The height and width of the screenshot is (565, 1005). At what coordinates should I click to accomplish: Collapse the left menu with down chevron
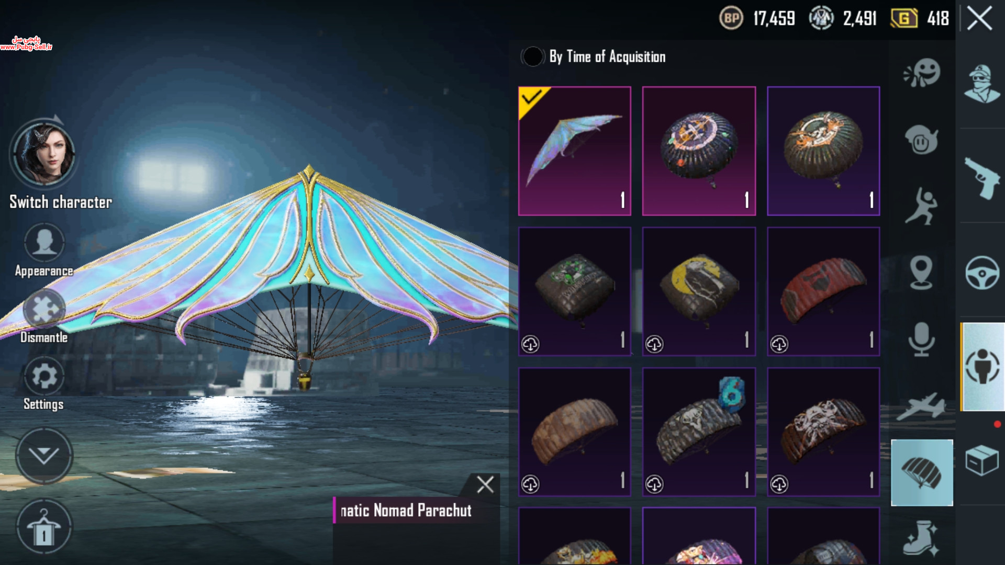click(44, 456)
